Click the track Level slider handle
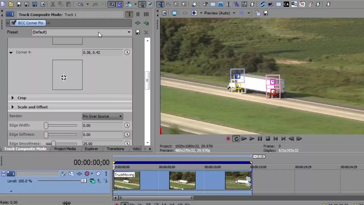This screenshot has width=364, height=205. (84, 180)
